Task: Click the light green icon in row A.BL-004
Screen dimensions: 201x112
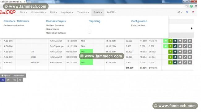Action: click(x=165, y=46)
